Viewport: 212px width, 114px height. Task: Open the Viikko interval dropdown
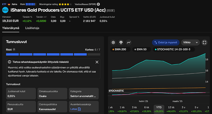point(190,42)
